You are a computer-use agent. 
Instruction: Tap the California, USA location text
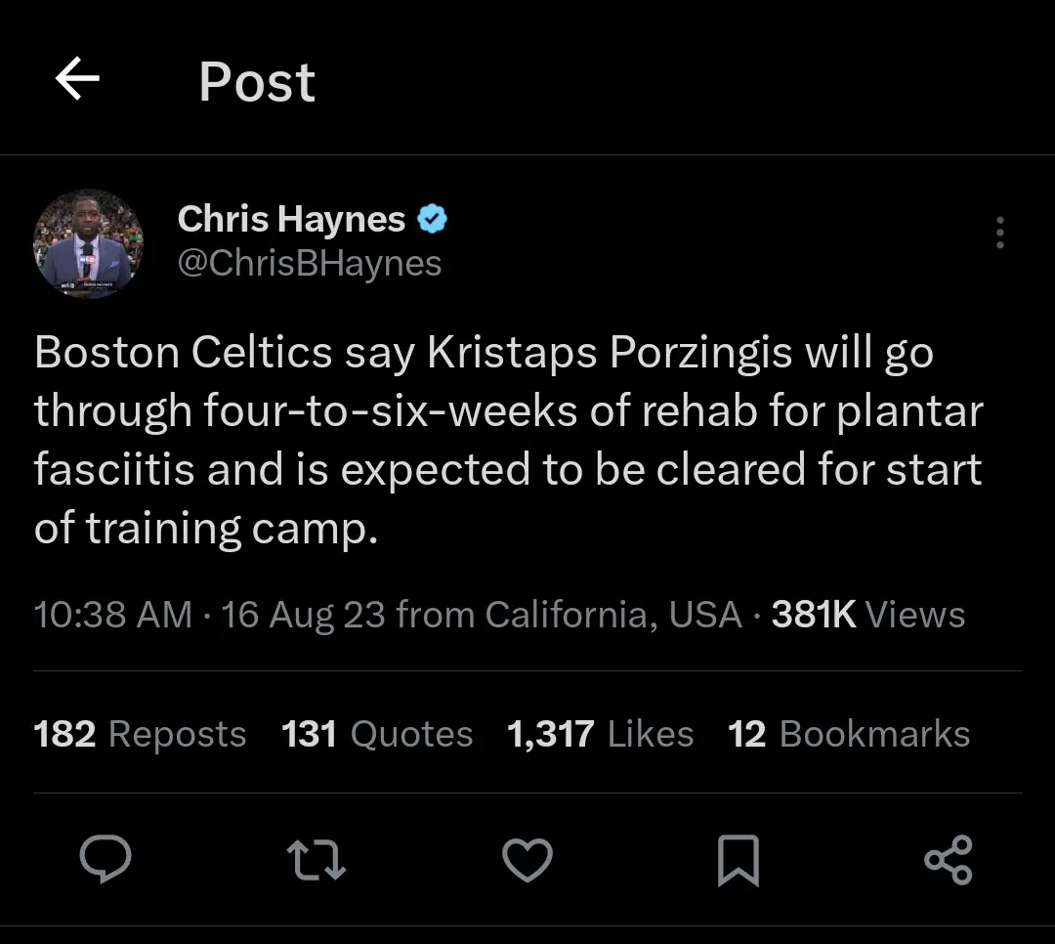612,615
